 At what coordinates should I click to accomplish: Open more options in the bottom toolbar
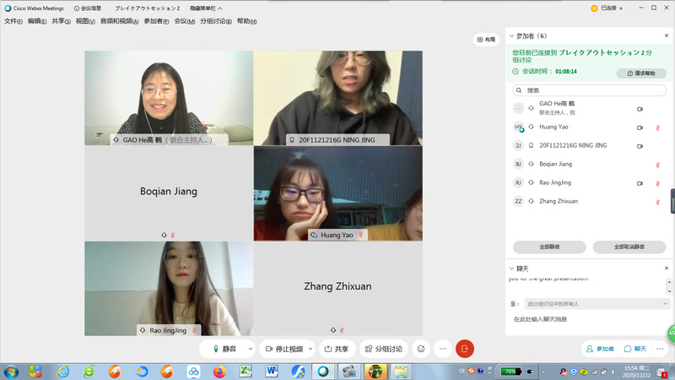(x=442, y=348)
